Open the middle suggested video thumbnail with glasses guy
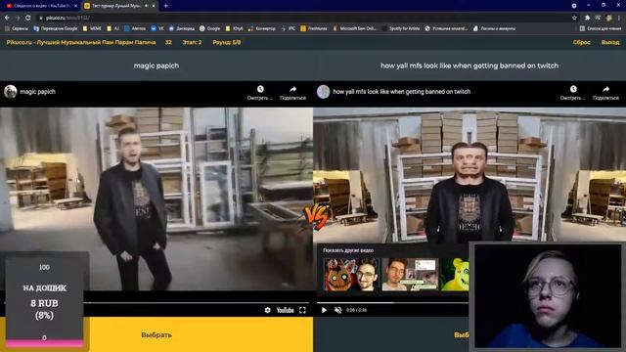This screenshot has width=626, height=352. coord(410,274)
